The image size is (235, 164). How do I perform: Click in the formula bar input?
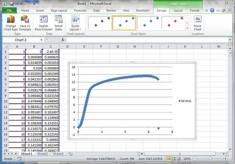click(147, 40)
